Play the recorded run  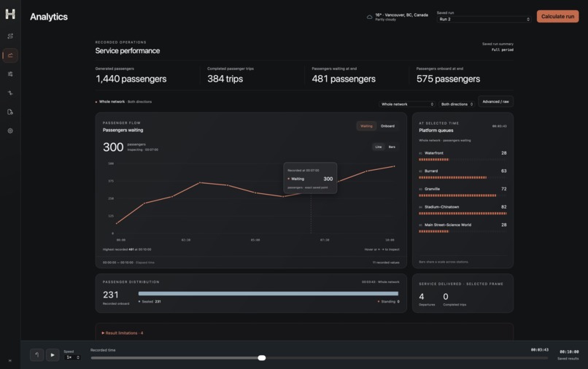point(53,354)
